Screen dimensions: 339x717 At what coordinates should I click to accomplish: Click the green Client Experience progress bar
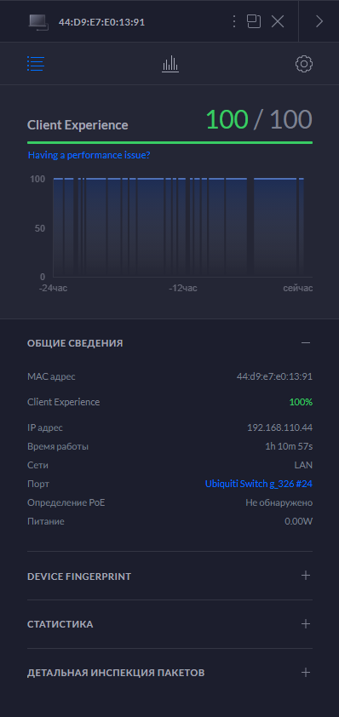pyautogui.click(x=169, y=143)
